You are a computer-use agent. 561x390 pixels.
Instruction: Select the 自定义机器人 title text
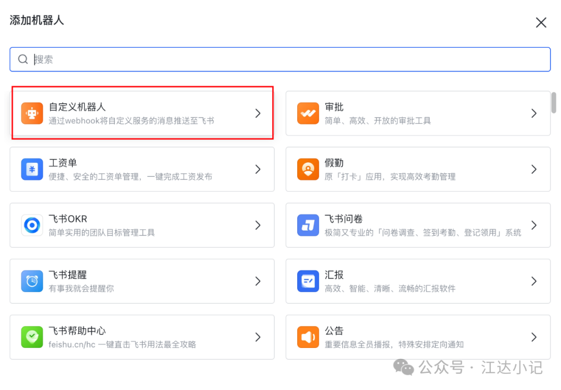pos(77,107)
